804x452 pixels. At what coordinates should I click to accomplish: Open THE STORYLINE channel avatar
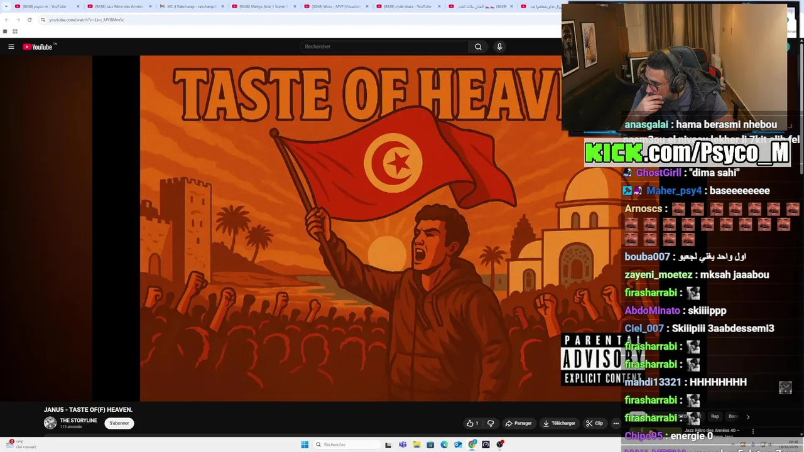coord(50,423)
